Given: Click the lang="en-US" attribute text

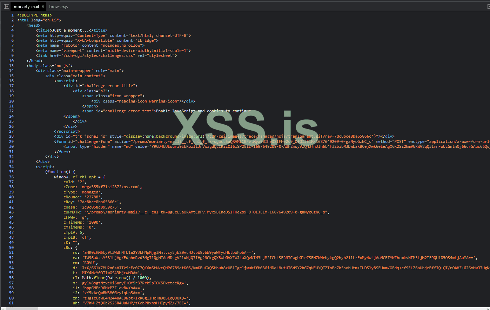Looking at the screenshot, I should pos(45,20).
